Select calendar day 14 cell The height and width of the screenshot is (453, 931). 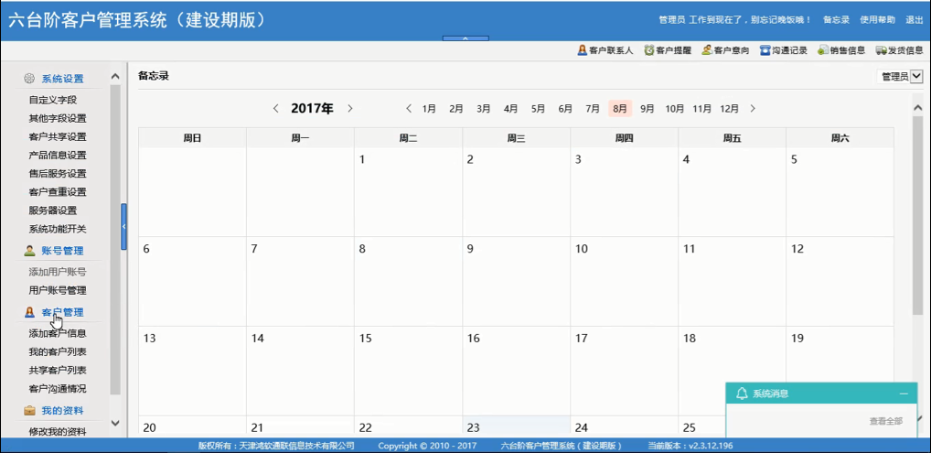coord(301,371)
